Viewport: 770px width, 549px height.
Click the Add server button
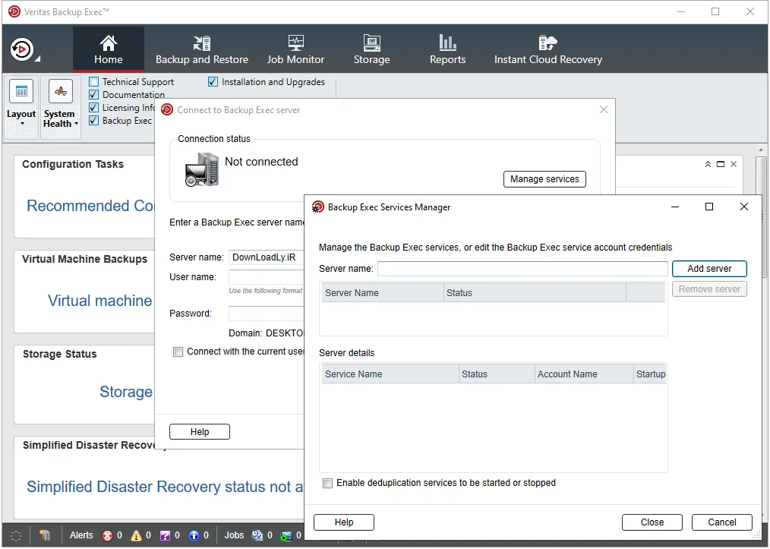(x=709, y=269)
